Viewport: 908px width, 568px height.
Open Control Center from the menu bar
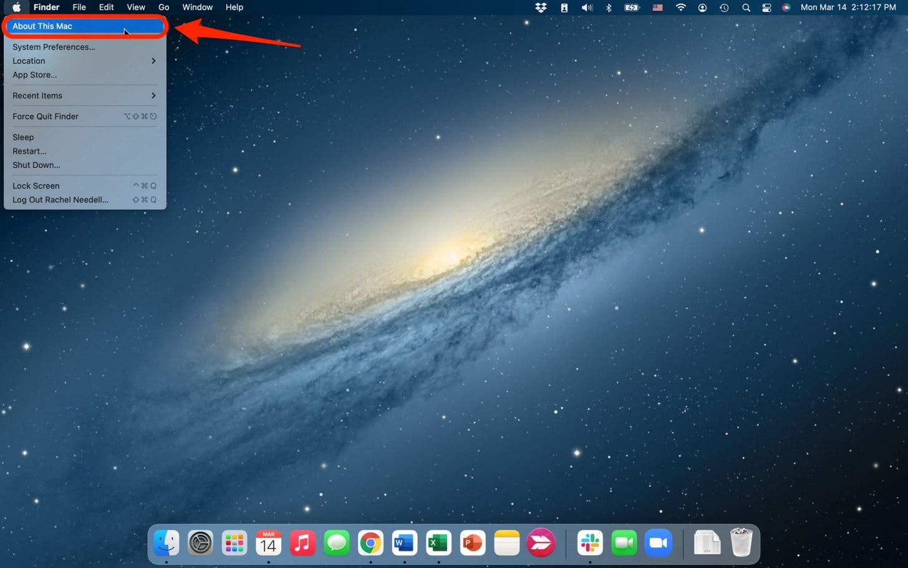pyautogui.click(x=766, y=7)
